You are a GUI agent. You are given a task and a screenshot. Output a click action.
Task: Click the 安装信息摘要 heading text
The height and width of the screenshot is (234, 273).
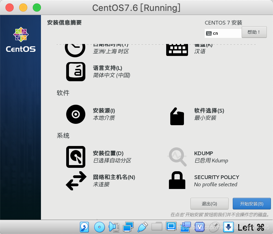(64, 23)
